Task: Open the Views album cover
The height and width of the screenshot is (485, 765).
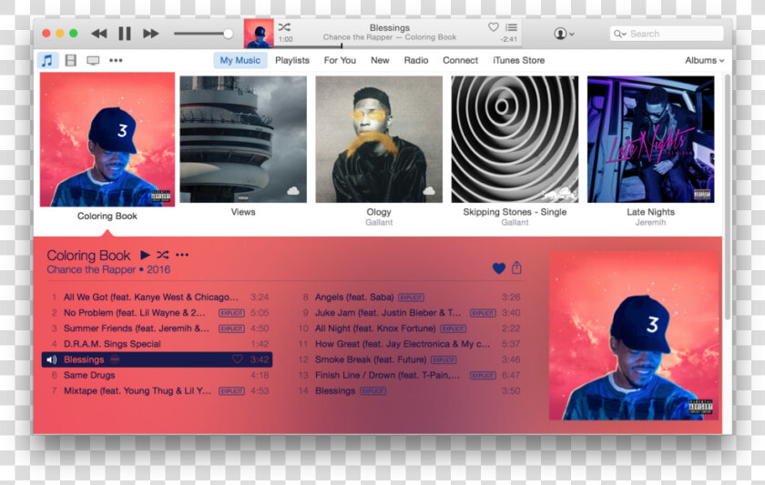Action: (243, 139)
